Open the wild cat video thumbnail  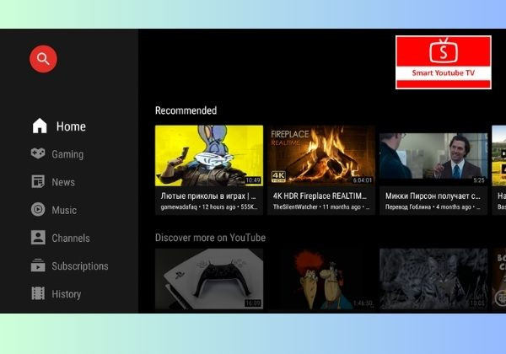(x=433, y=279)
